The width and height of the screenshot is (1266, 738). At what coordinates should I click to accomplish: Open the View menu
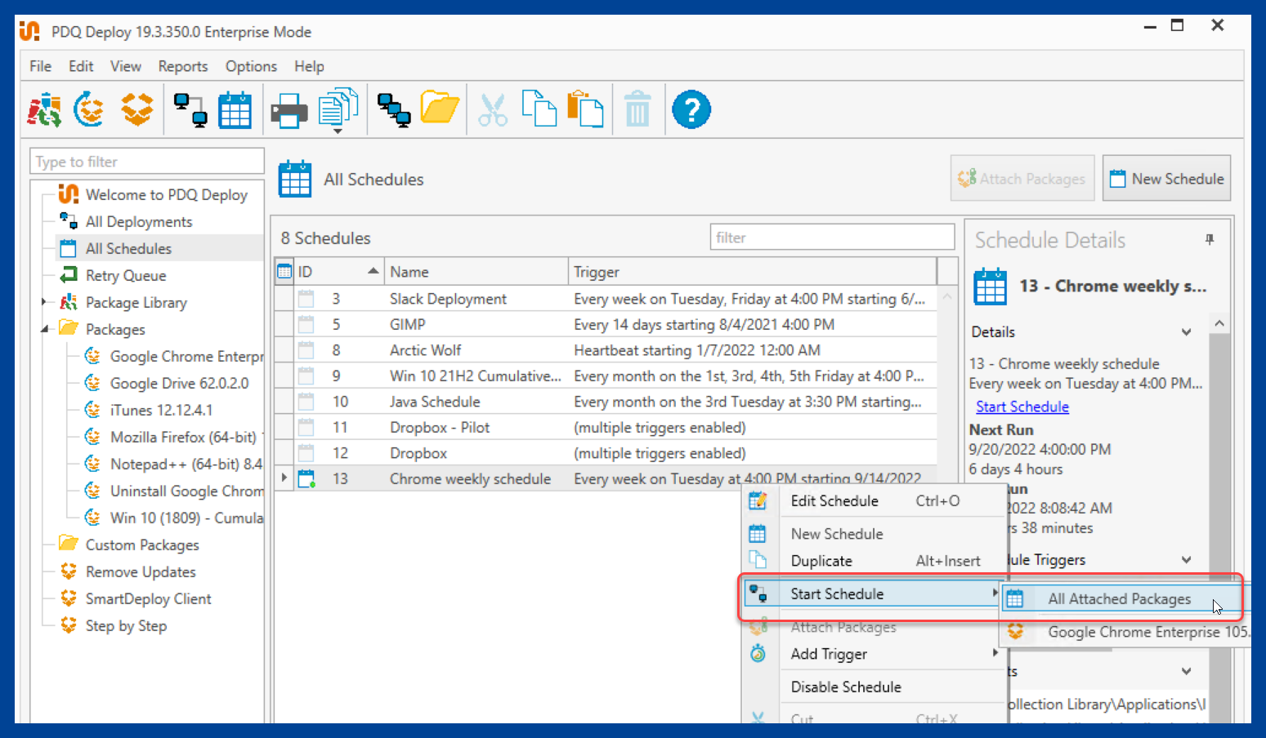tap(126, 66)
